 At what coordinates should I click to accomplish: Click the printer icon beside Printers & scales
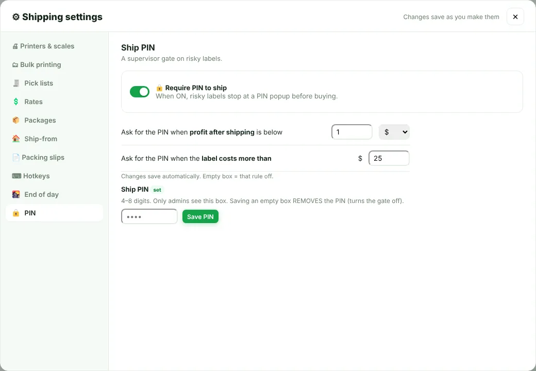[x=15, y=46]
